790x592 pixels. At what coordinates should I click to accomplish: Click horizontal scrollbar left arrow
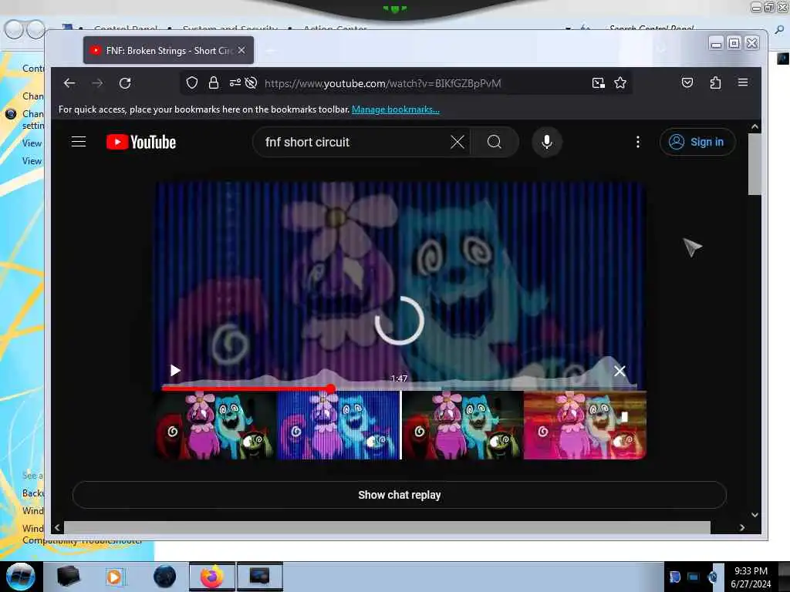point(57,527)
